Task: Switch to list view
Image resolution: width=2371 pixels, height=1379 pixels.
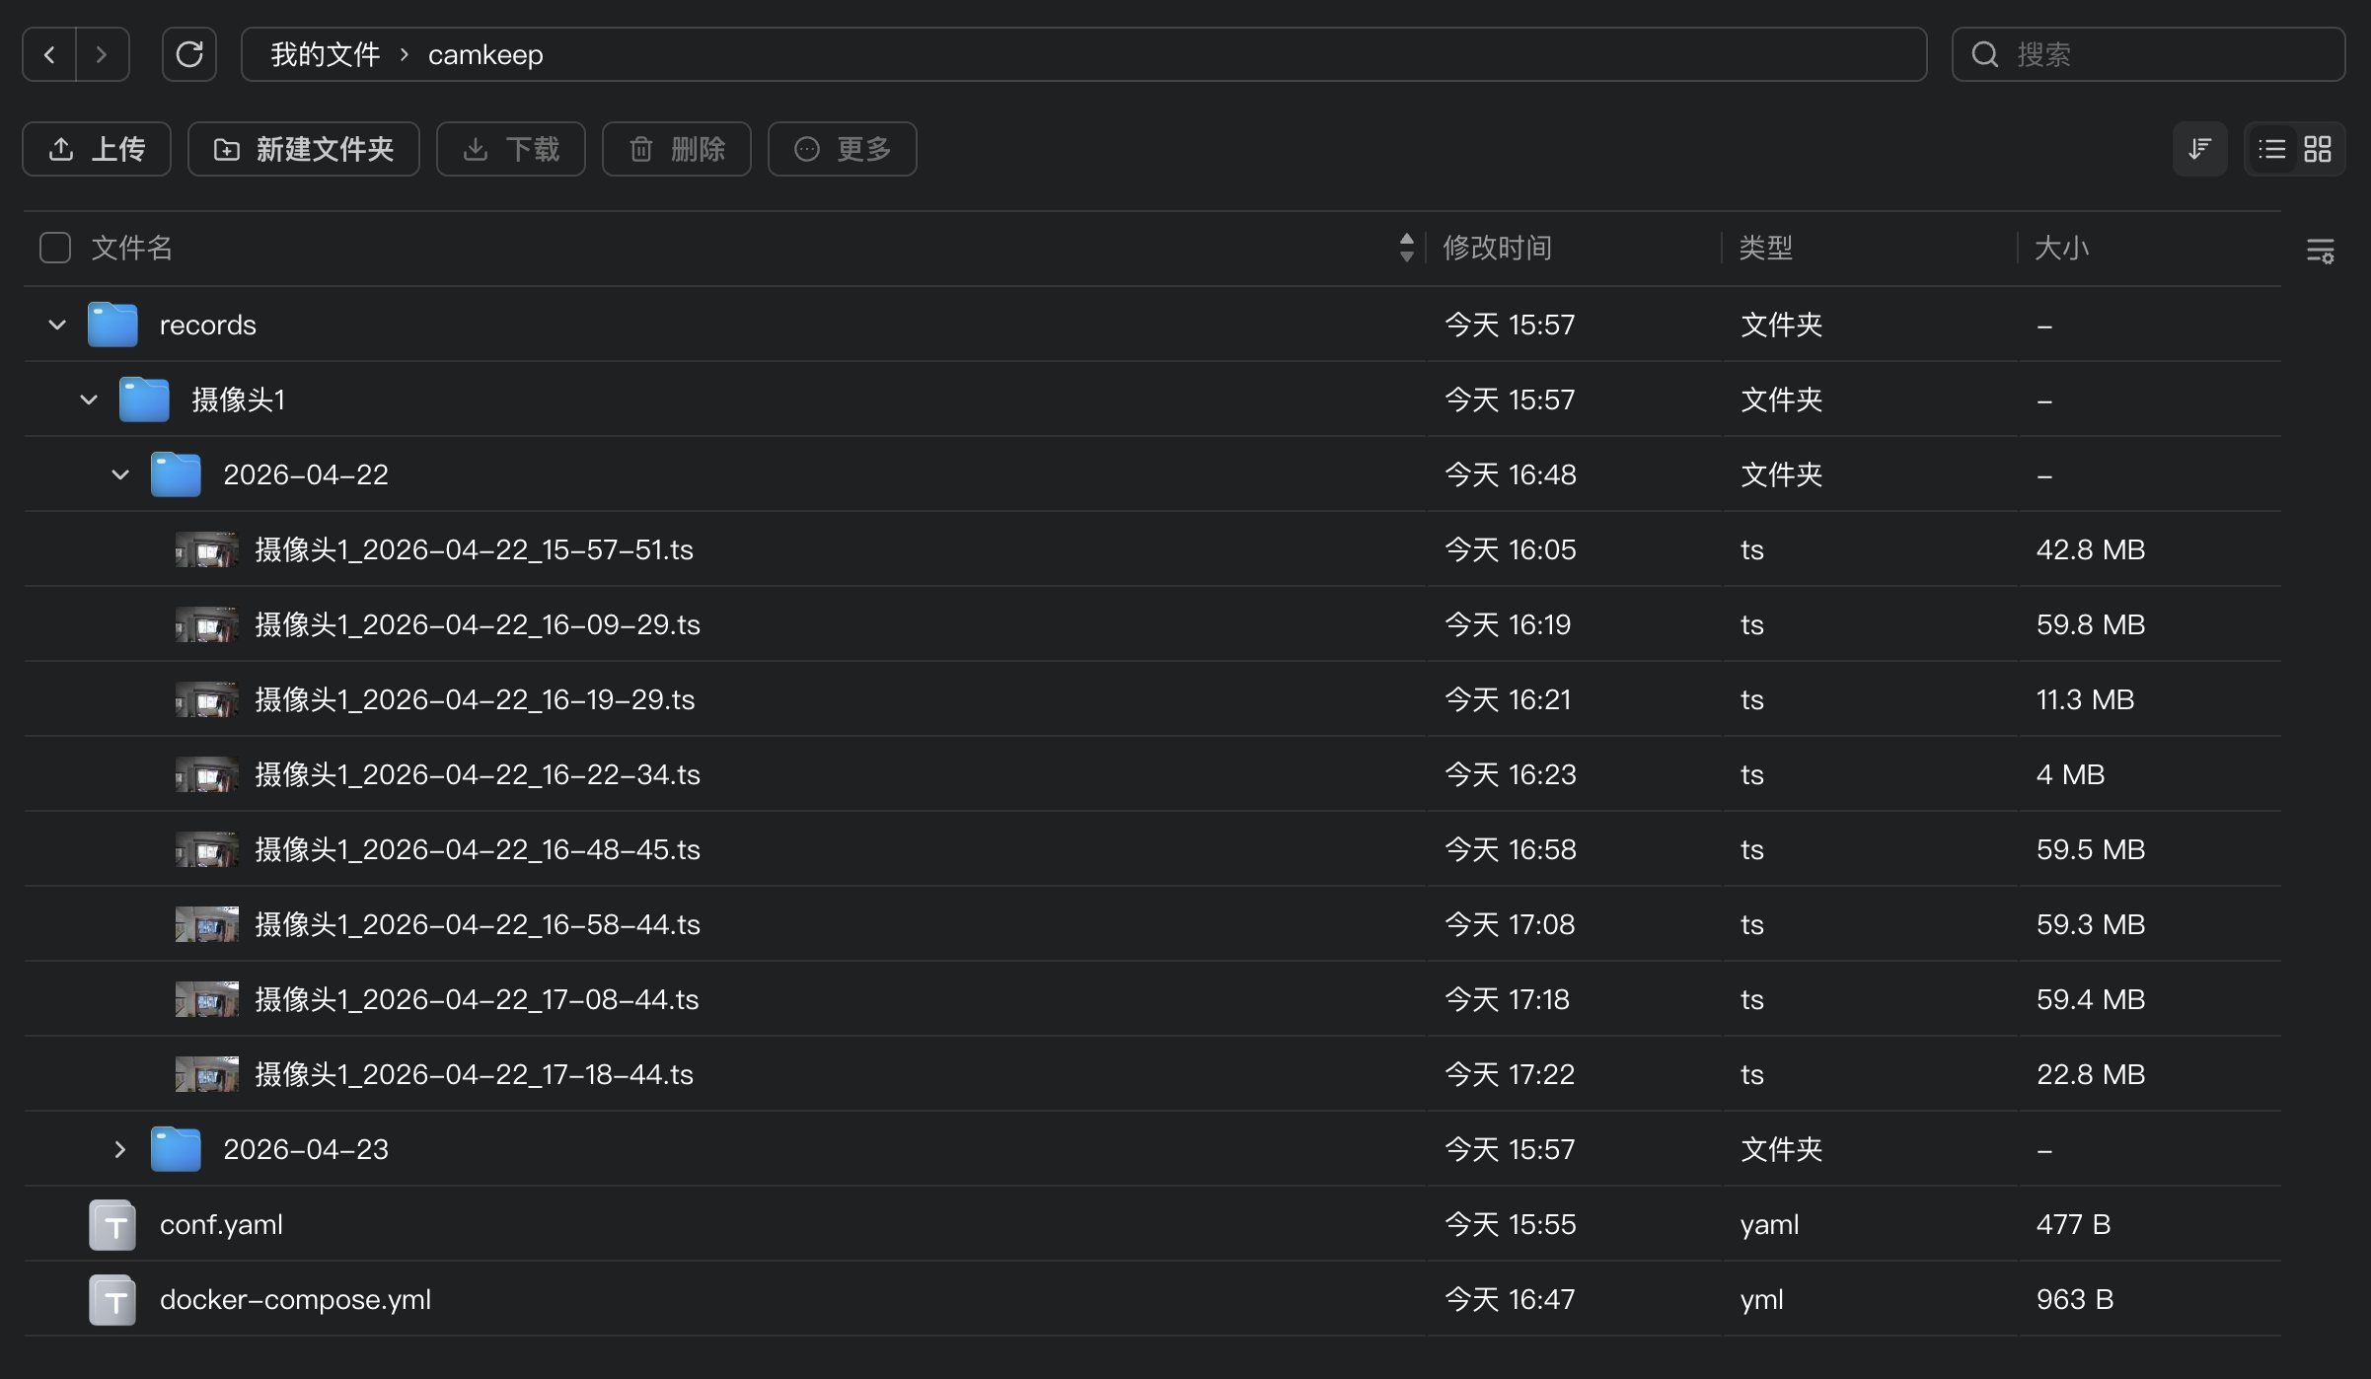Action: [2271, 149]
